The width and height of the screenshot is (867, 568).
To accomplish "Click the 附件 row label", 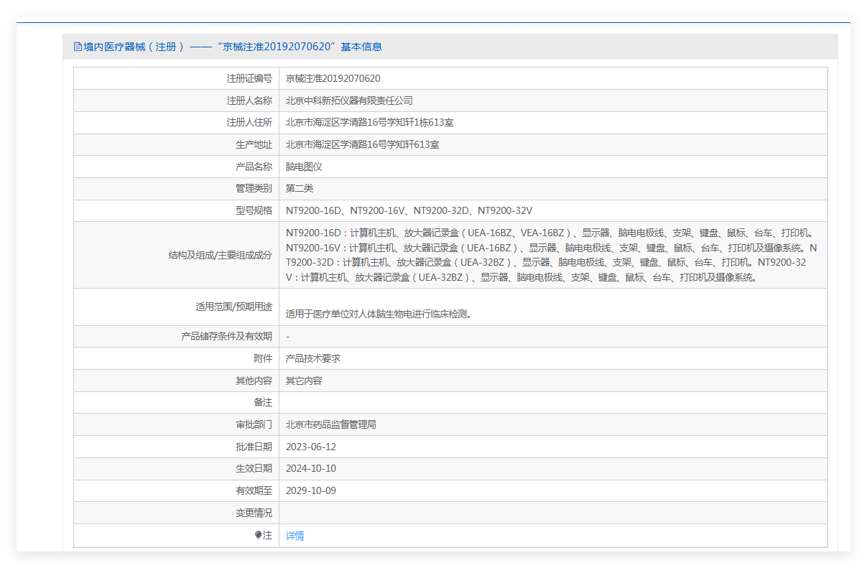I will point(264,358).
